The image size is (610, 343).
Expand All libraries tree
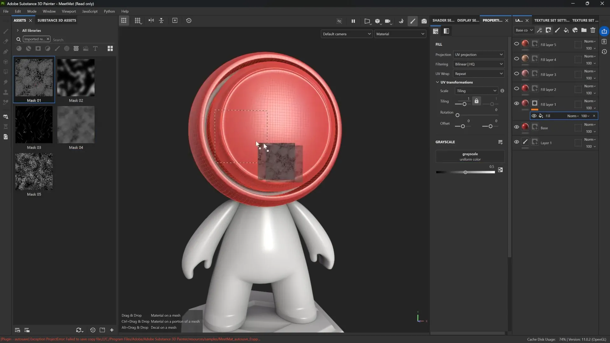[x=18, y=30]
